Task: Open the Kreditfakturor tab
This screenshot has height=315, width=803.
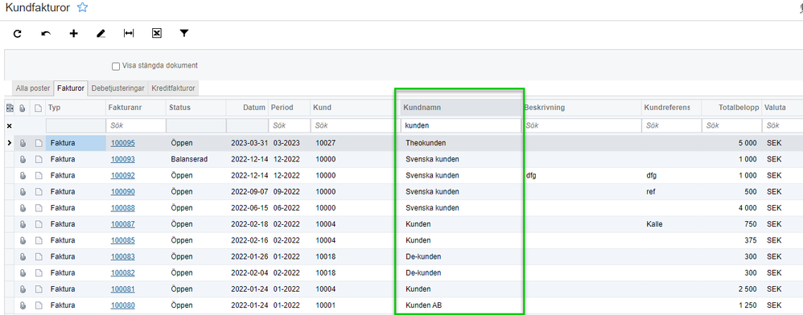Action: pos(173,88)
